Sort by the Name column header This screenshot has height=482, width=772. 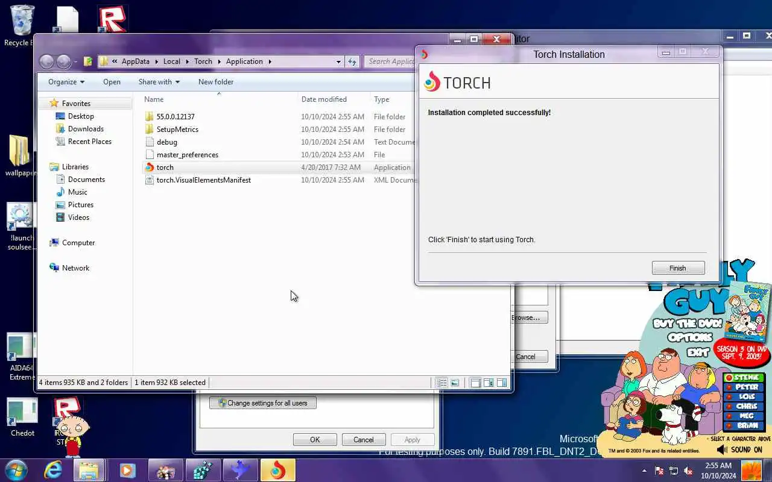coord(154,99)
